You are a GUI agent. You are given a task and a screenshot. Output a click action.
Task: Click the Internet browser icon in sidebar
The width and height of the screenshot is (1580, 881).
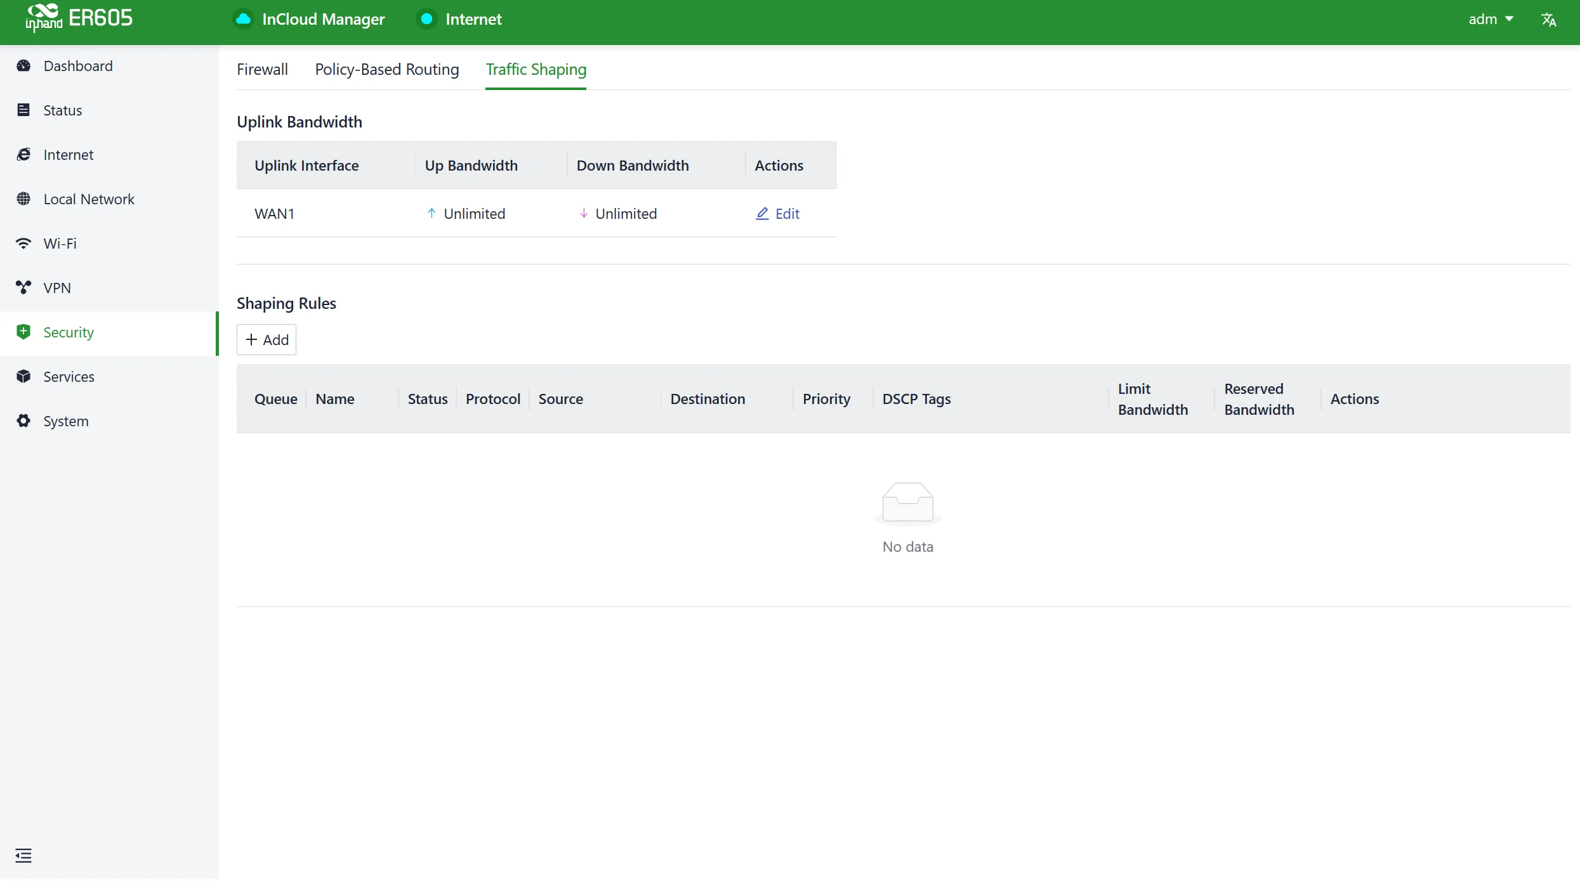[x=23, y=155]
